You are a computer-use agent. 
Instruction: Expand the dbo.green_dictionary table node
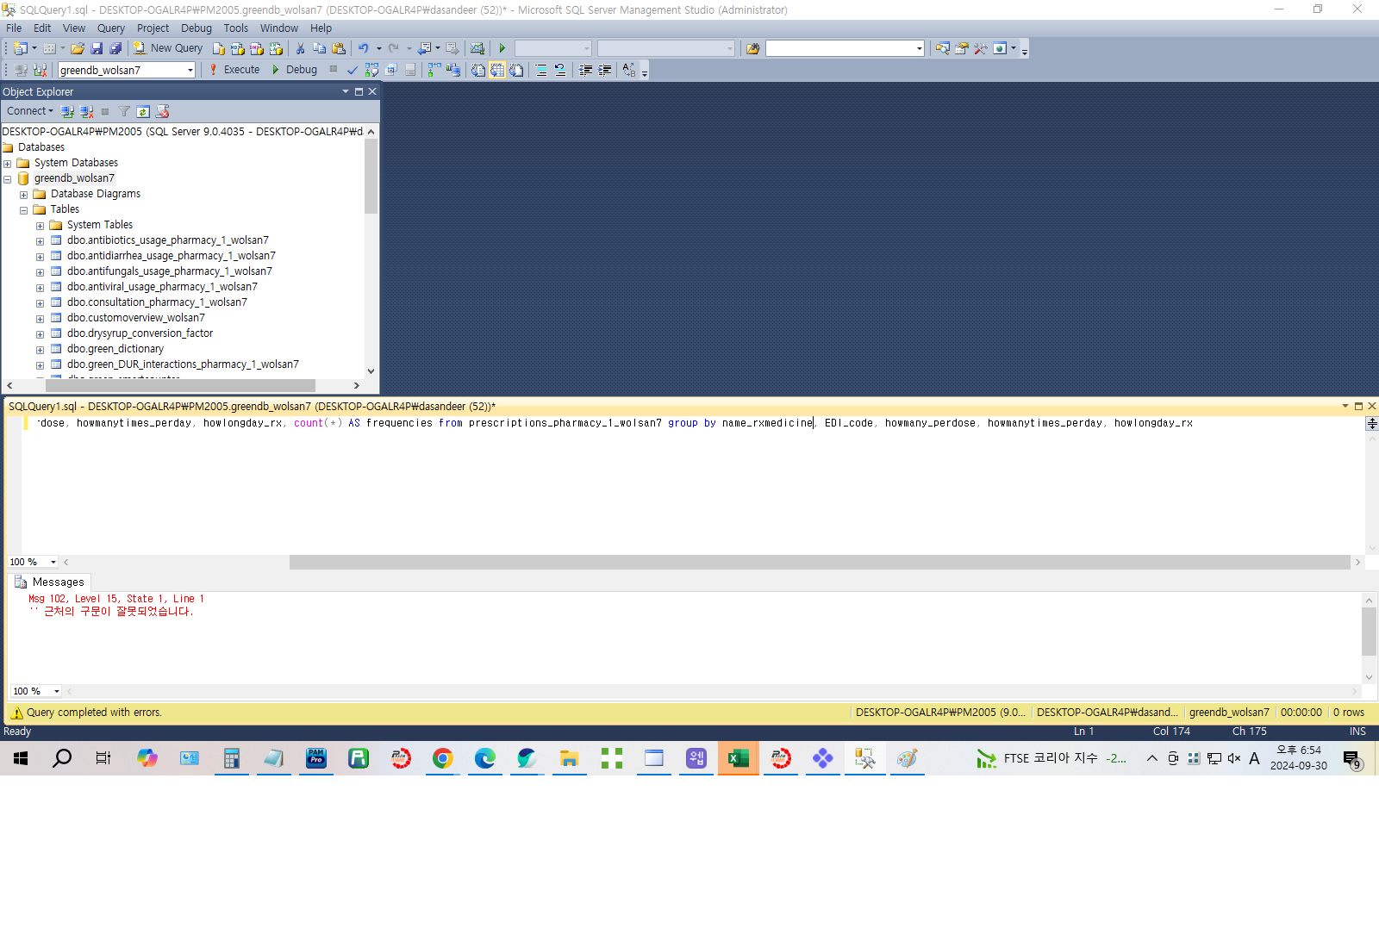(40, 349)
